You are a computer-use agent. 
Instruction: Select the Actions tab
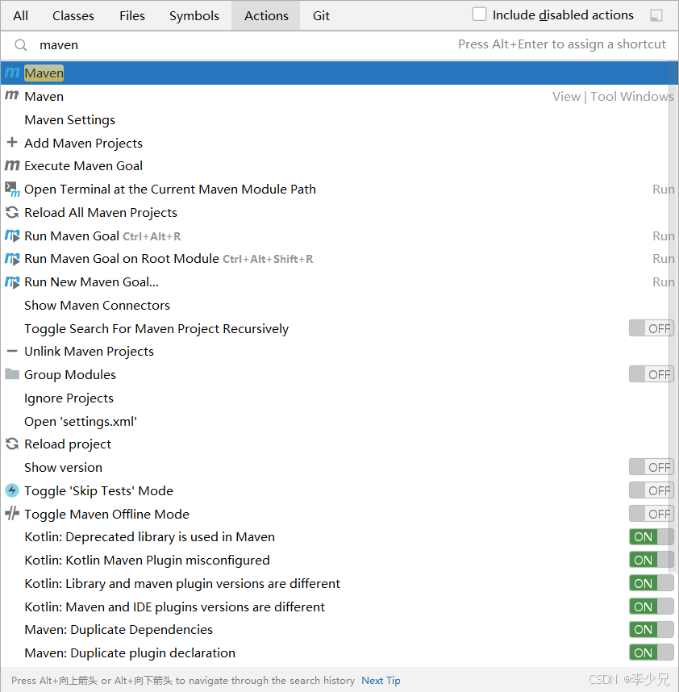click(266, 15)
